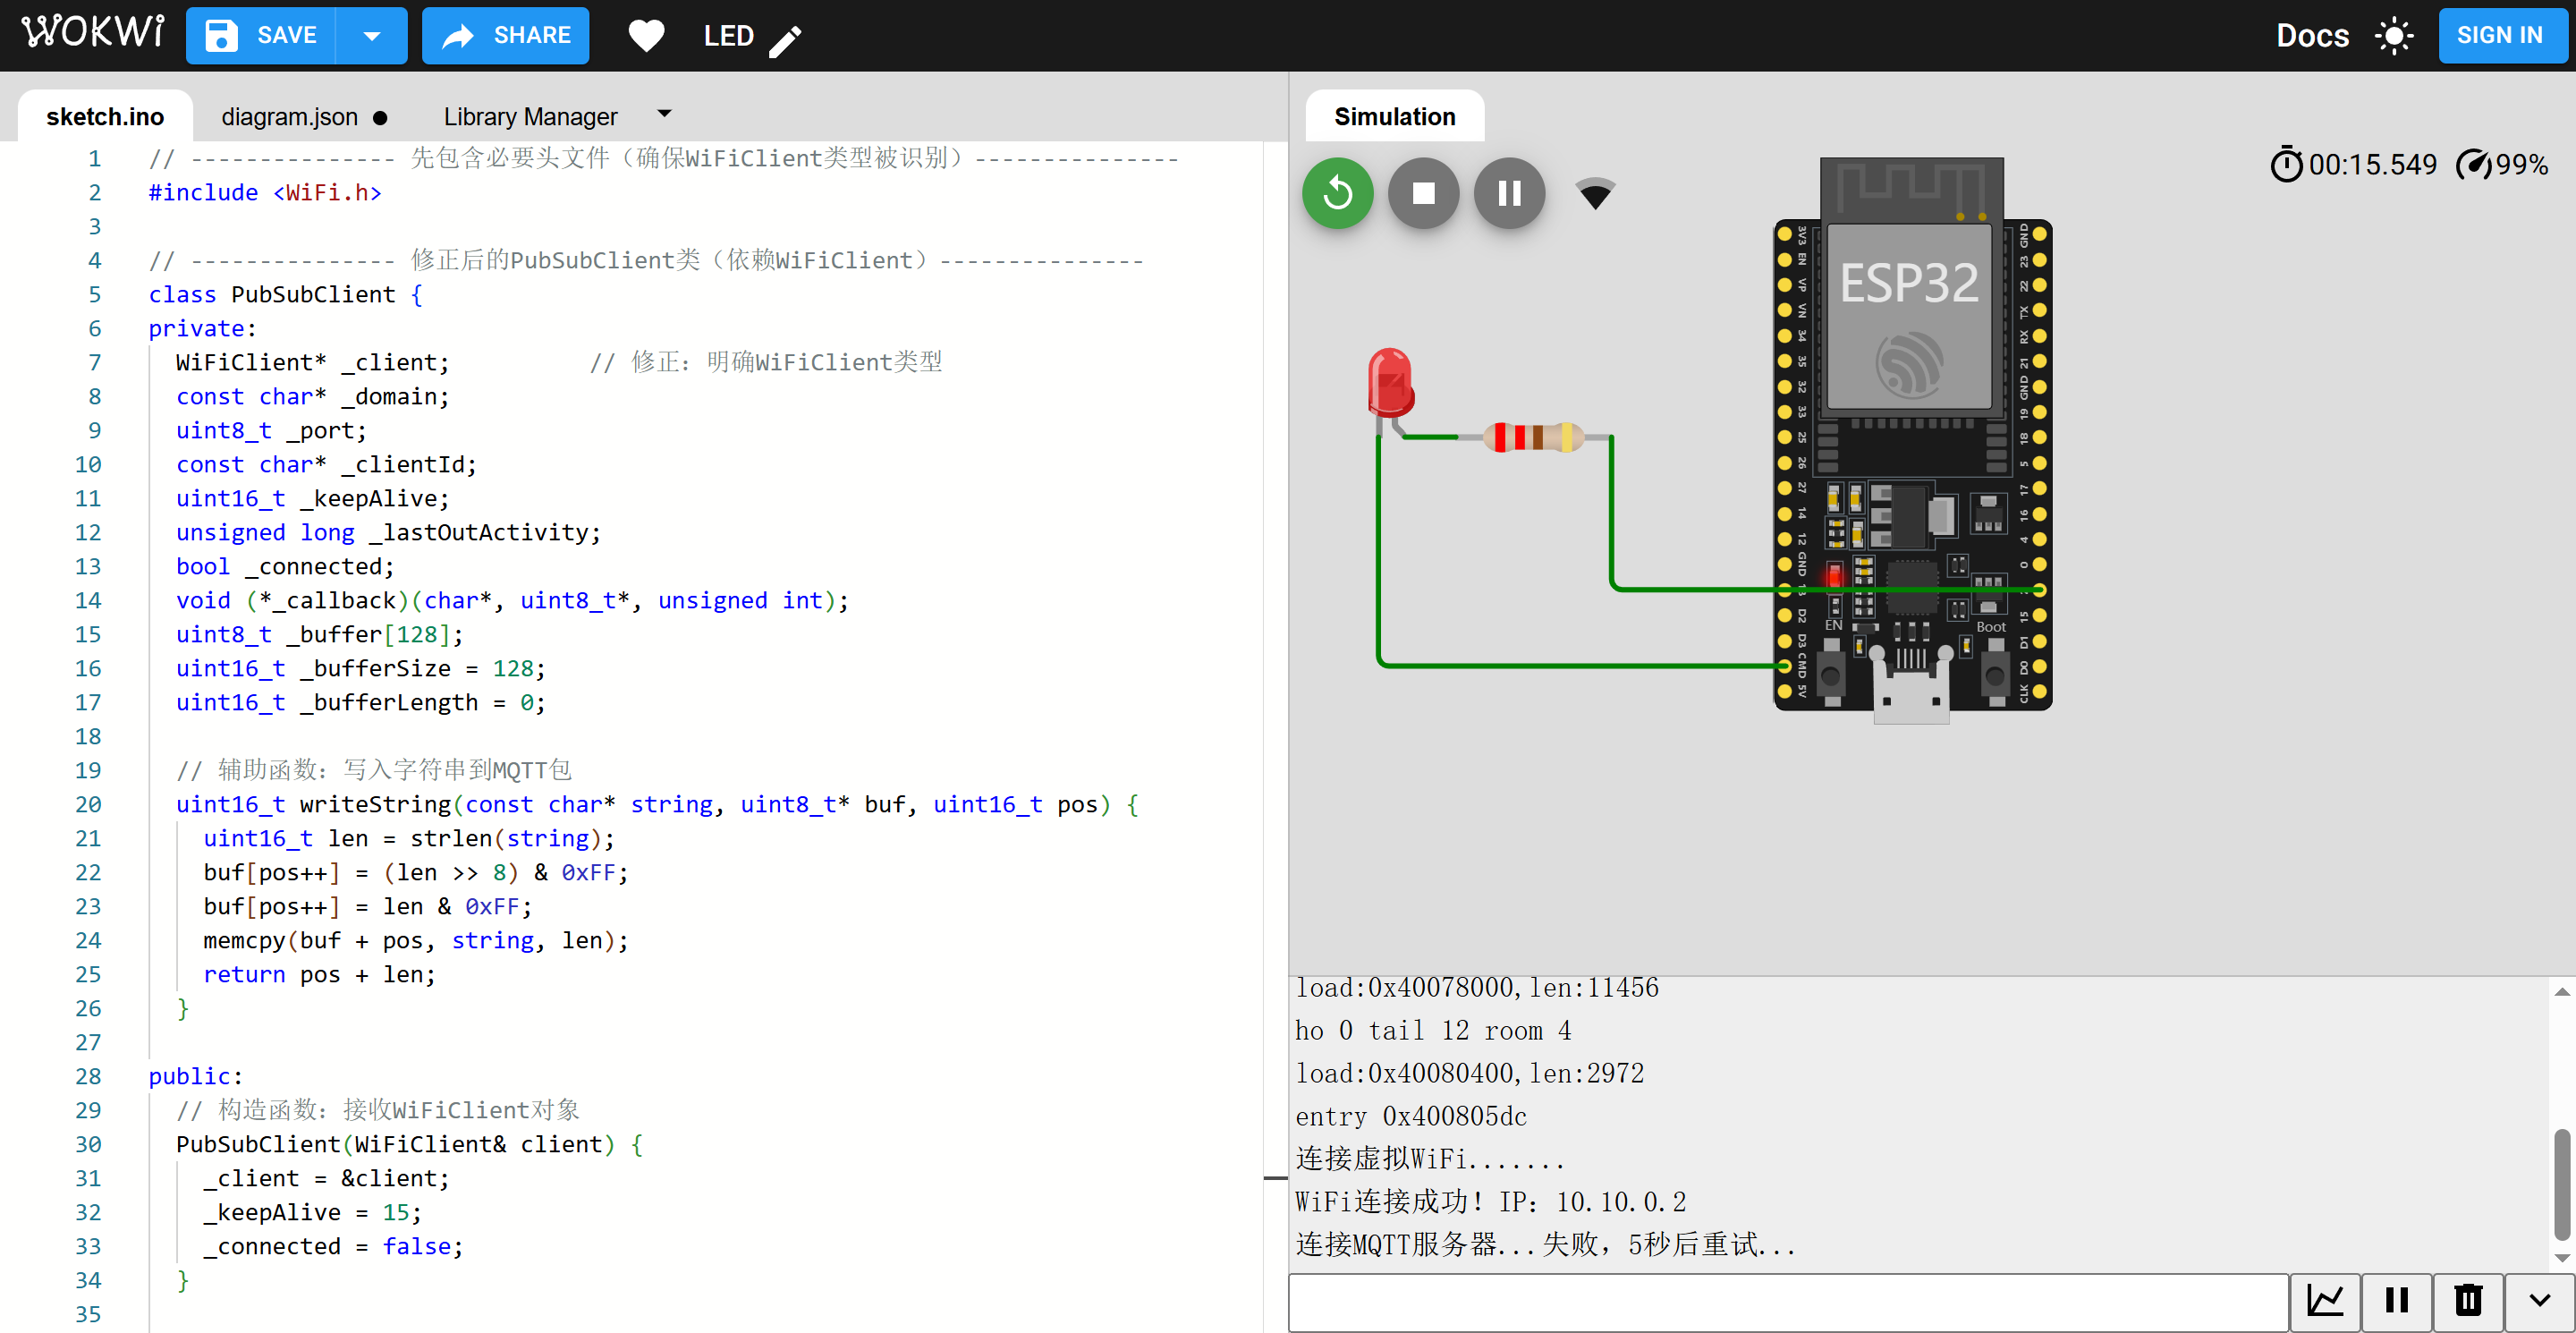Viewport: 2576px width, 1333px height.
Task: Click the SIGN IN button
Action: 2498,36
